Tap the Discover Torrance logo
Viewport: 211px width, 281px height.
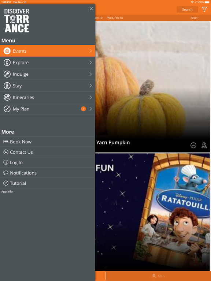(17, 20)
